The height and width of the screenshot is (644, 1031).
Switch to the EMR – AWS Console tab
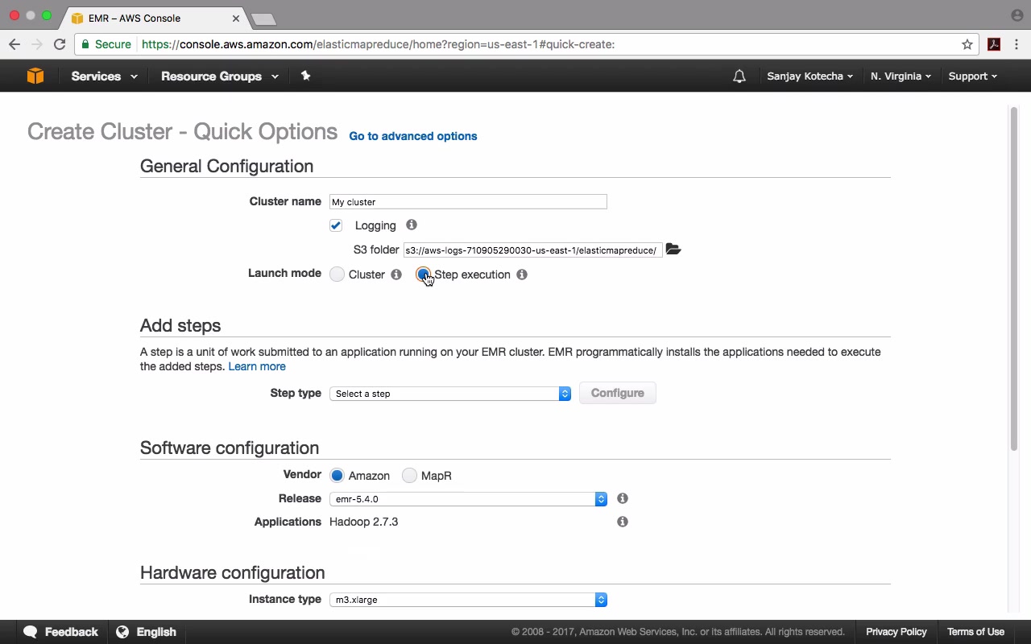pos(156,18)
